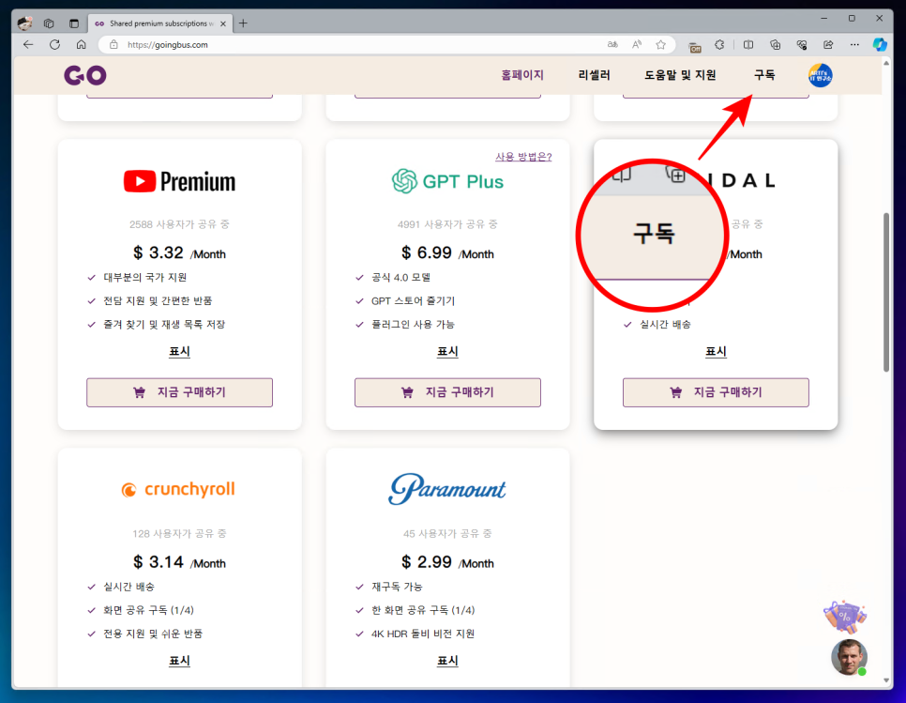Click the 공식 4.0 모델 feature line
Viewport: 906px width, 703px height.
[x=401, y=278]
